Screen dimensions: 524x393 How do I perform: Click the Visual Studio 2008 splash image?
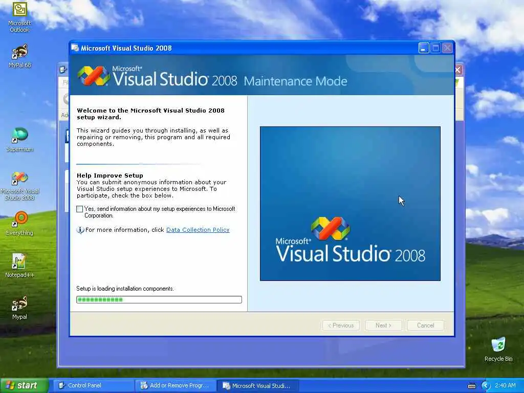pos(350,204)
